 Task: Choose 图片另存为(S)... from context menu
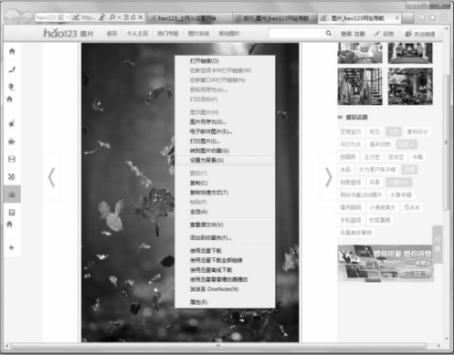(x=226, y=122)
